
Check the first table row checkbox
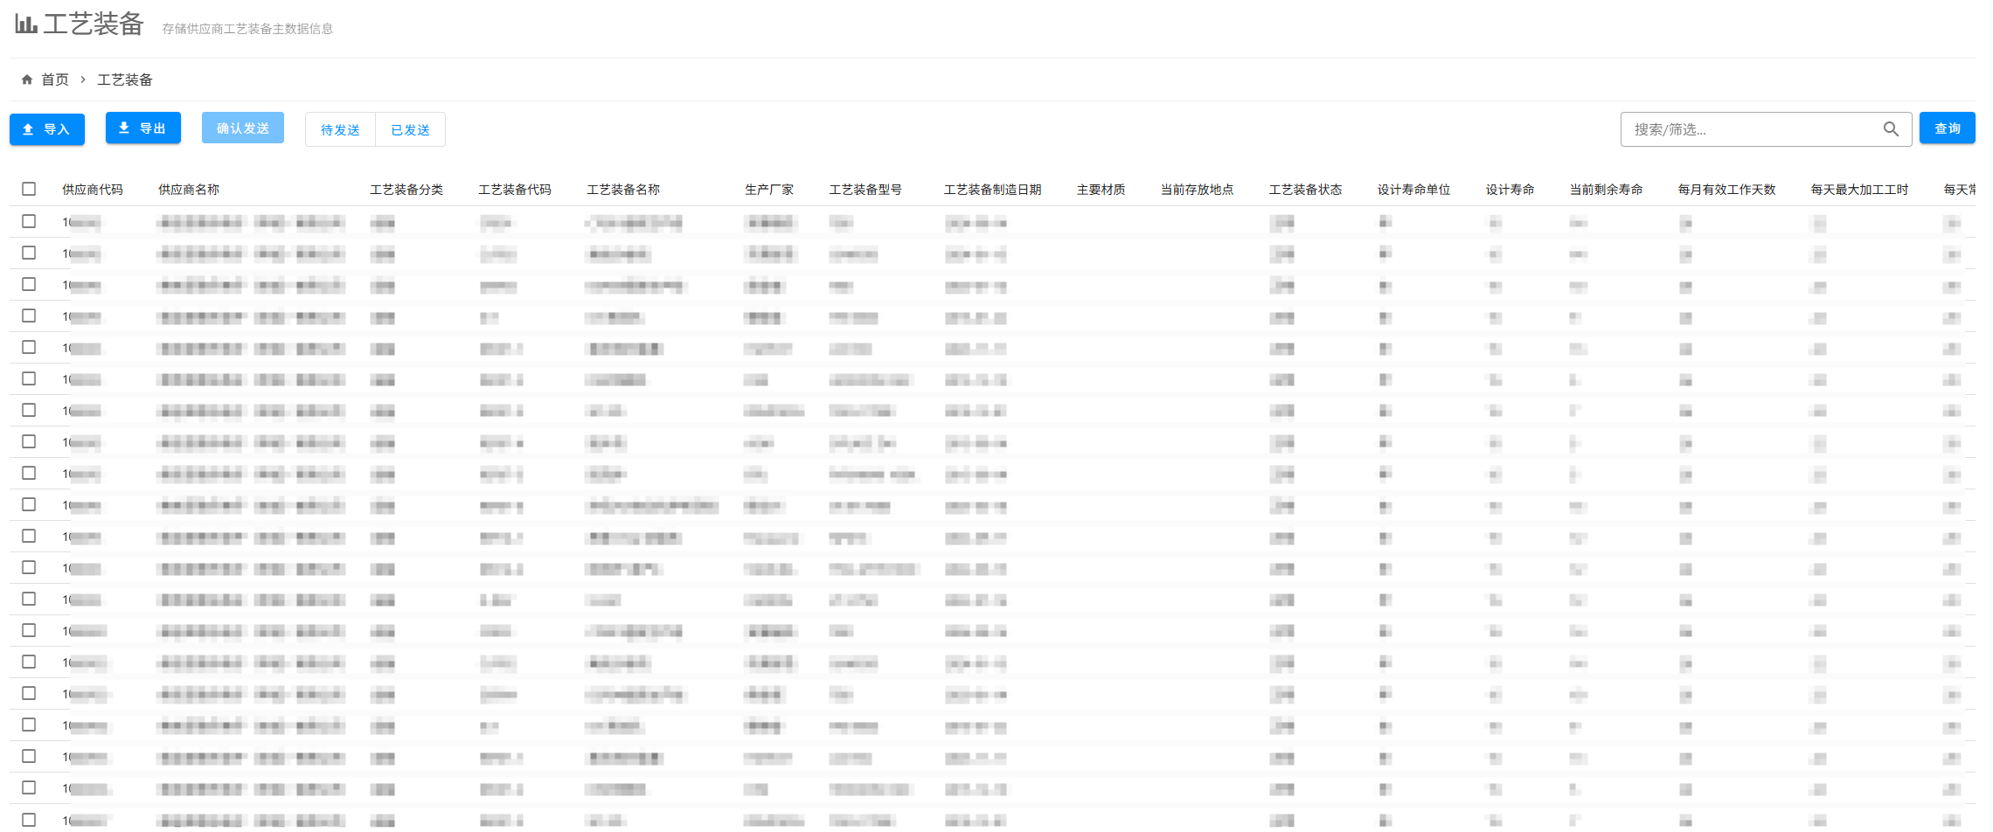coord(29,221)
